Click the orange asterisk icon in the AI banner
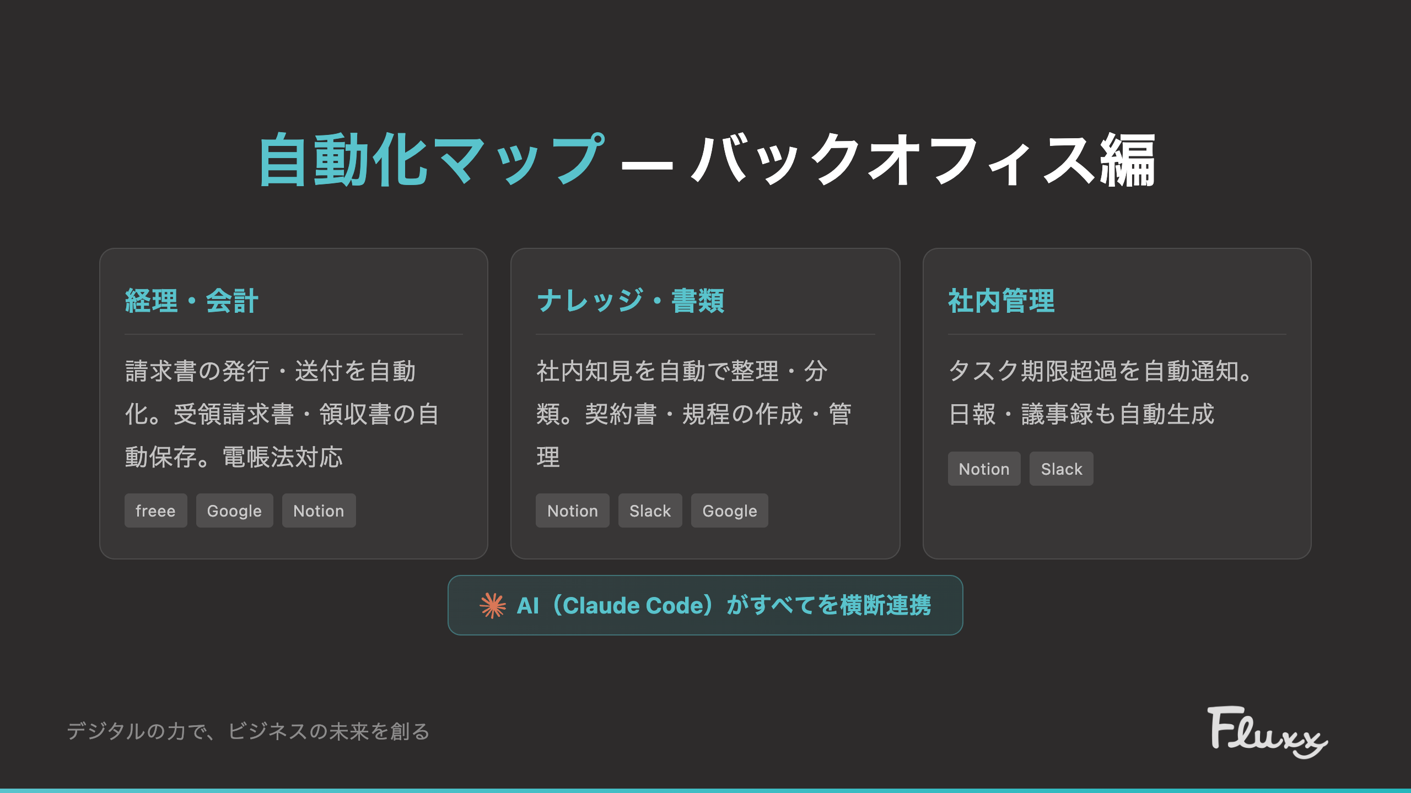Screen dimensions: 1411x793 point(493,605)
